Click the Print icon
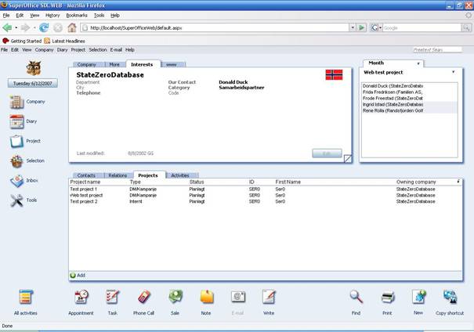The width and height of the screenshot is (474, 332). [x=388, y=298]
